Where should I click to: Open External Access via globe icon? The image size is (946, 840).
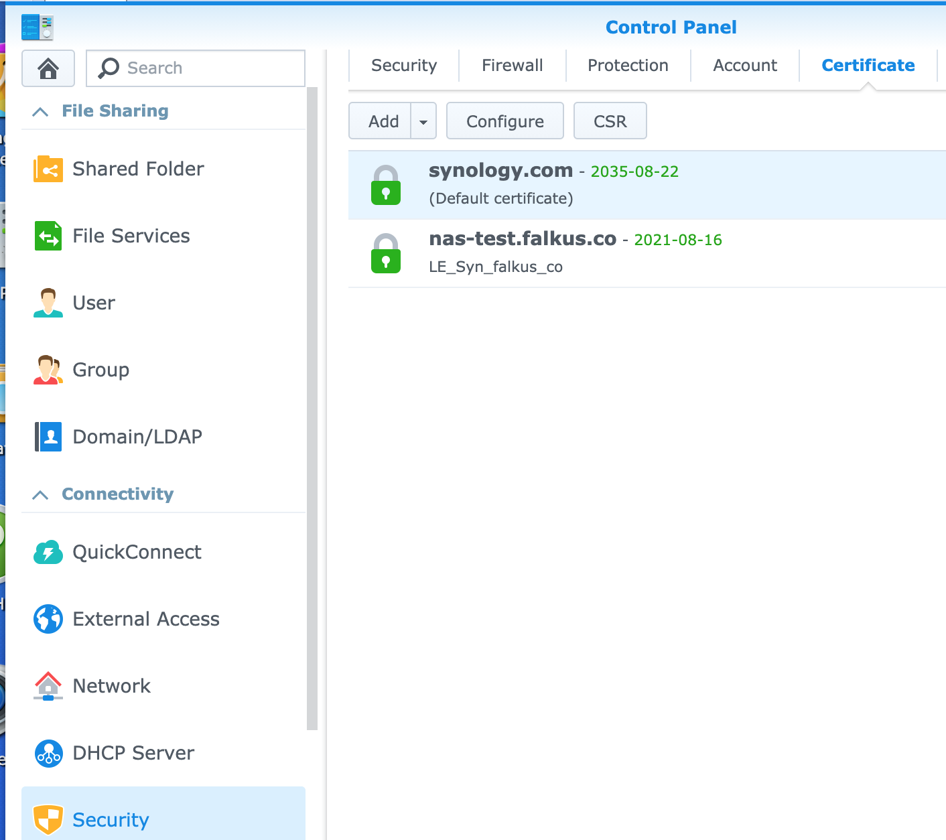click(x=48, y=618)
